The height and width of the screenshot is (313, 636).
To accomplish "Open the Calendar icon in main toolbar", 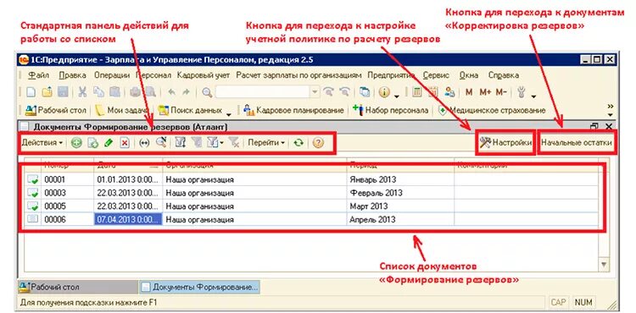I will pos(432,92).
